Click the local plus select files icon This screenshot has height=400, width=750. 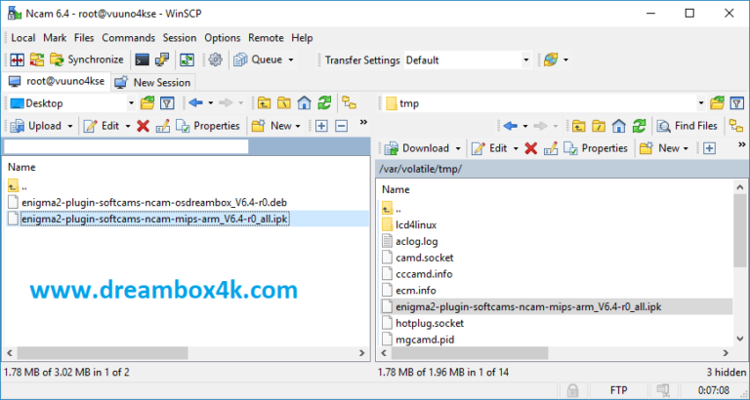[x=321, y=126]
